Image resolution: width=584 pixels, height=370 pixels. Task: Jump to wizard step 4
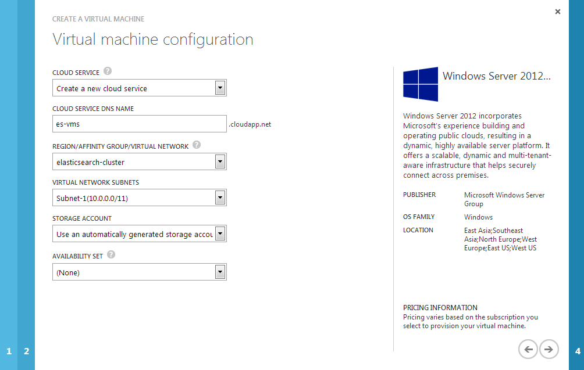point(578,351)
